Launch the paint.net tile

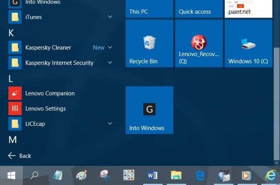(248, 9)
